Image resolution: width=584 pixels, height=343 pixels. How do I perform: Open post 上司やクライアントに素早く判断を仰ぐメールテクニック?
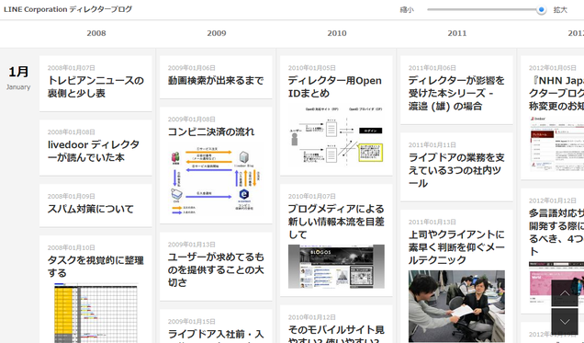pos(456,247)
